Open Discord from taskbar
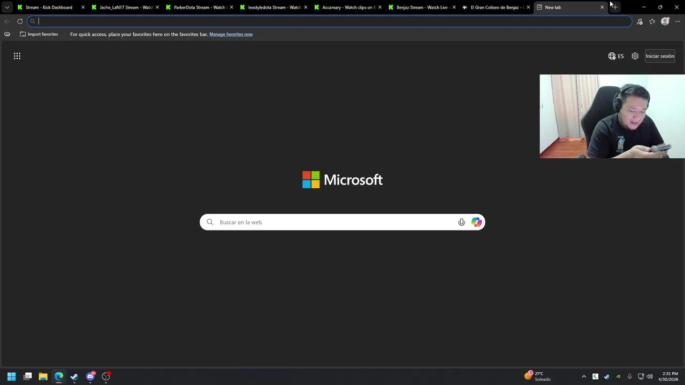Screen dimensions: 685x385 (90, 376)
